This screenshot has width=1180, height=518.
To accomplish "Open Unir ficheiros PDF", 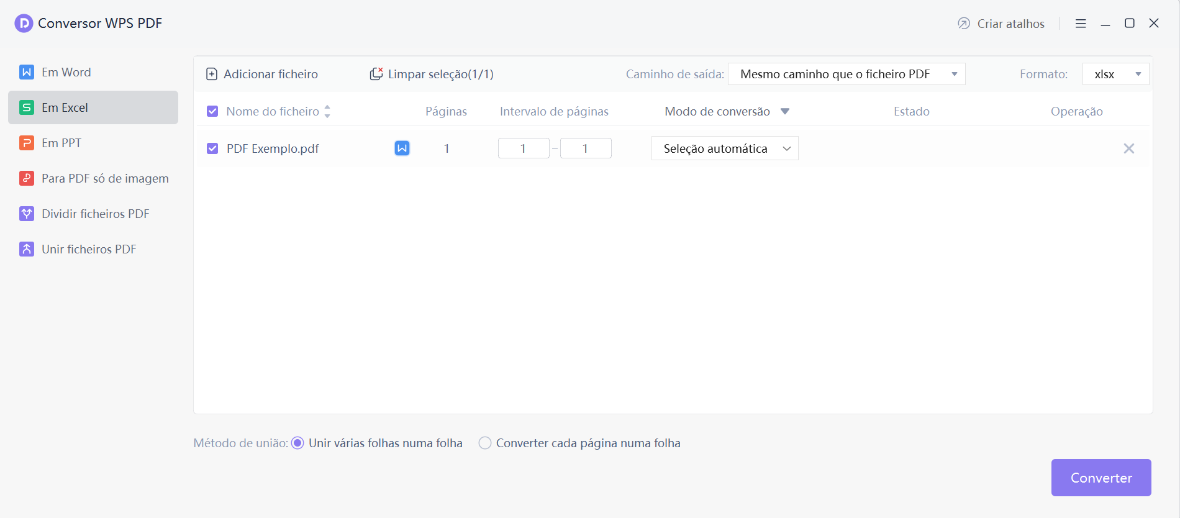I will click(x=93, y=249).
